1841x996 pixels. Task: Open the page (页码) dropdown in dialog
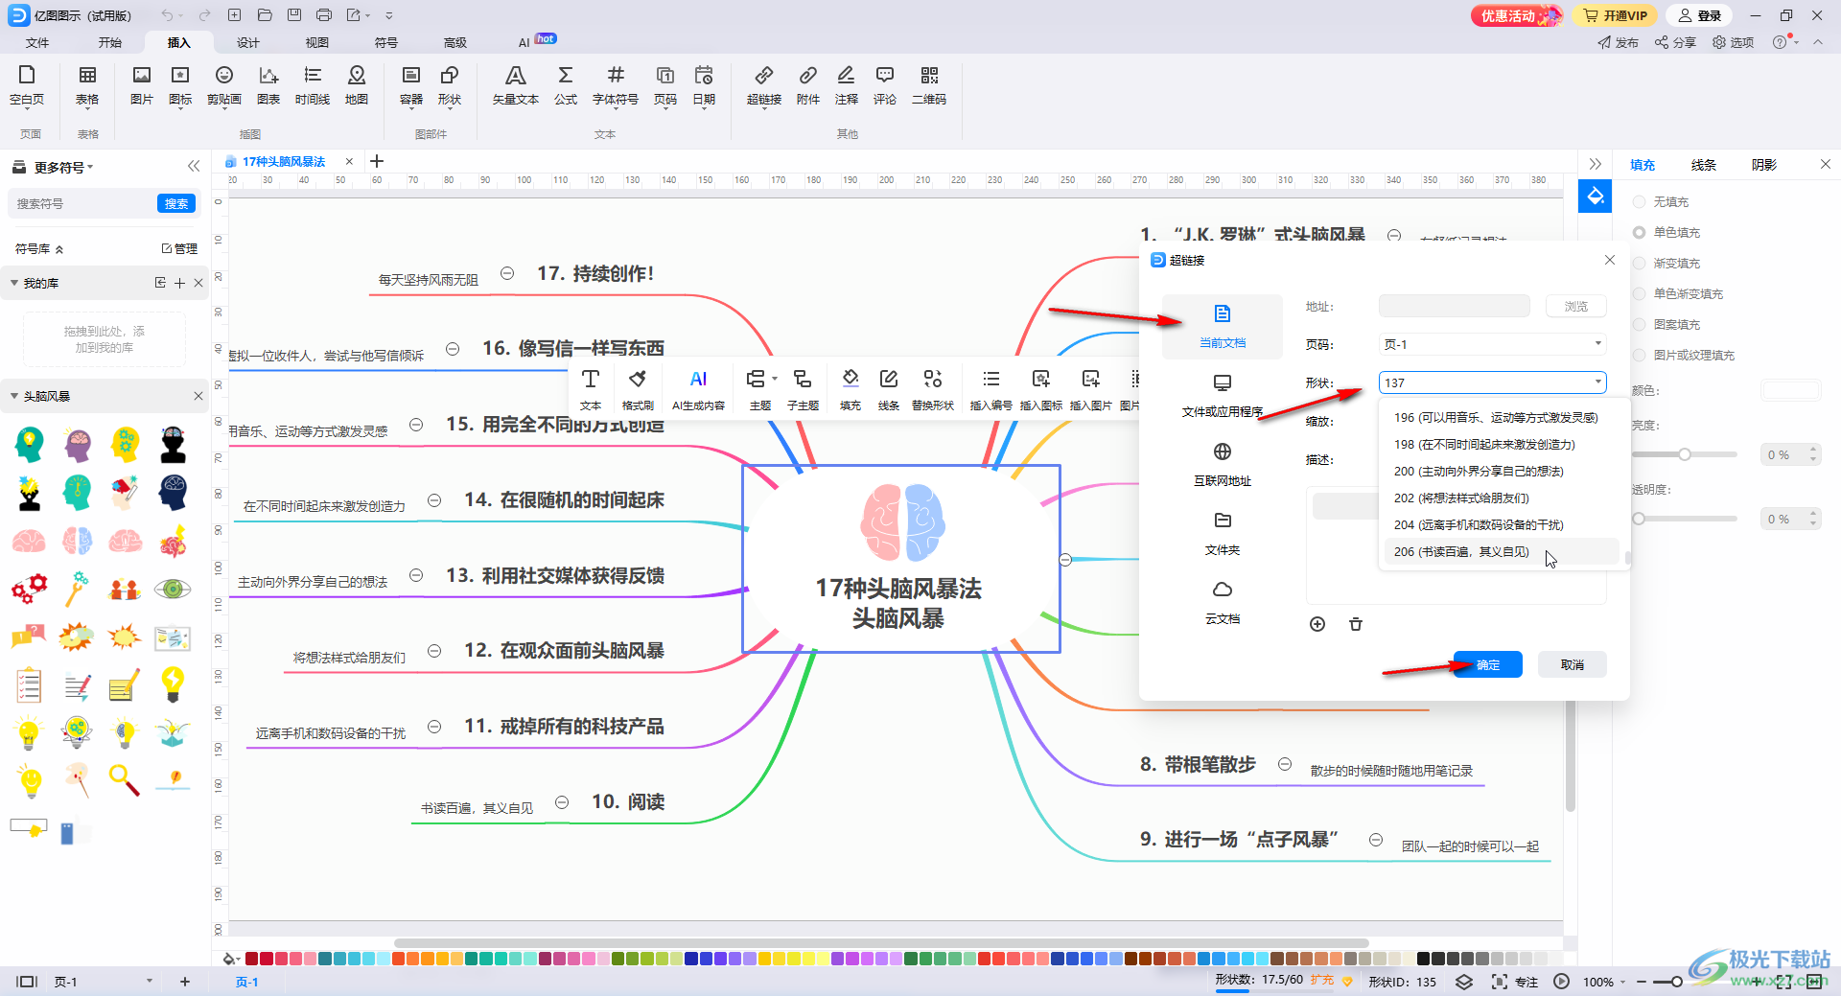click(x=1598, y=344)
